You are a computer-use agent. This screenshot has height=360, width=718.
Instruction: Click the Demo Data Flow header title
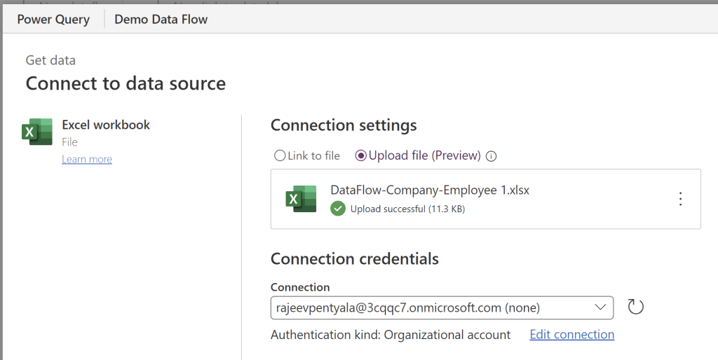pos(161,19)
